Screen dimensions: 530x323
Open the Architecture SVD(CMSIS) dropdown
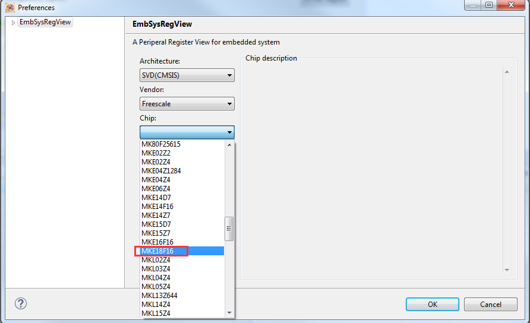187,75
